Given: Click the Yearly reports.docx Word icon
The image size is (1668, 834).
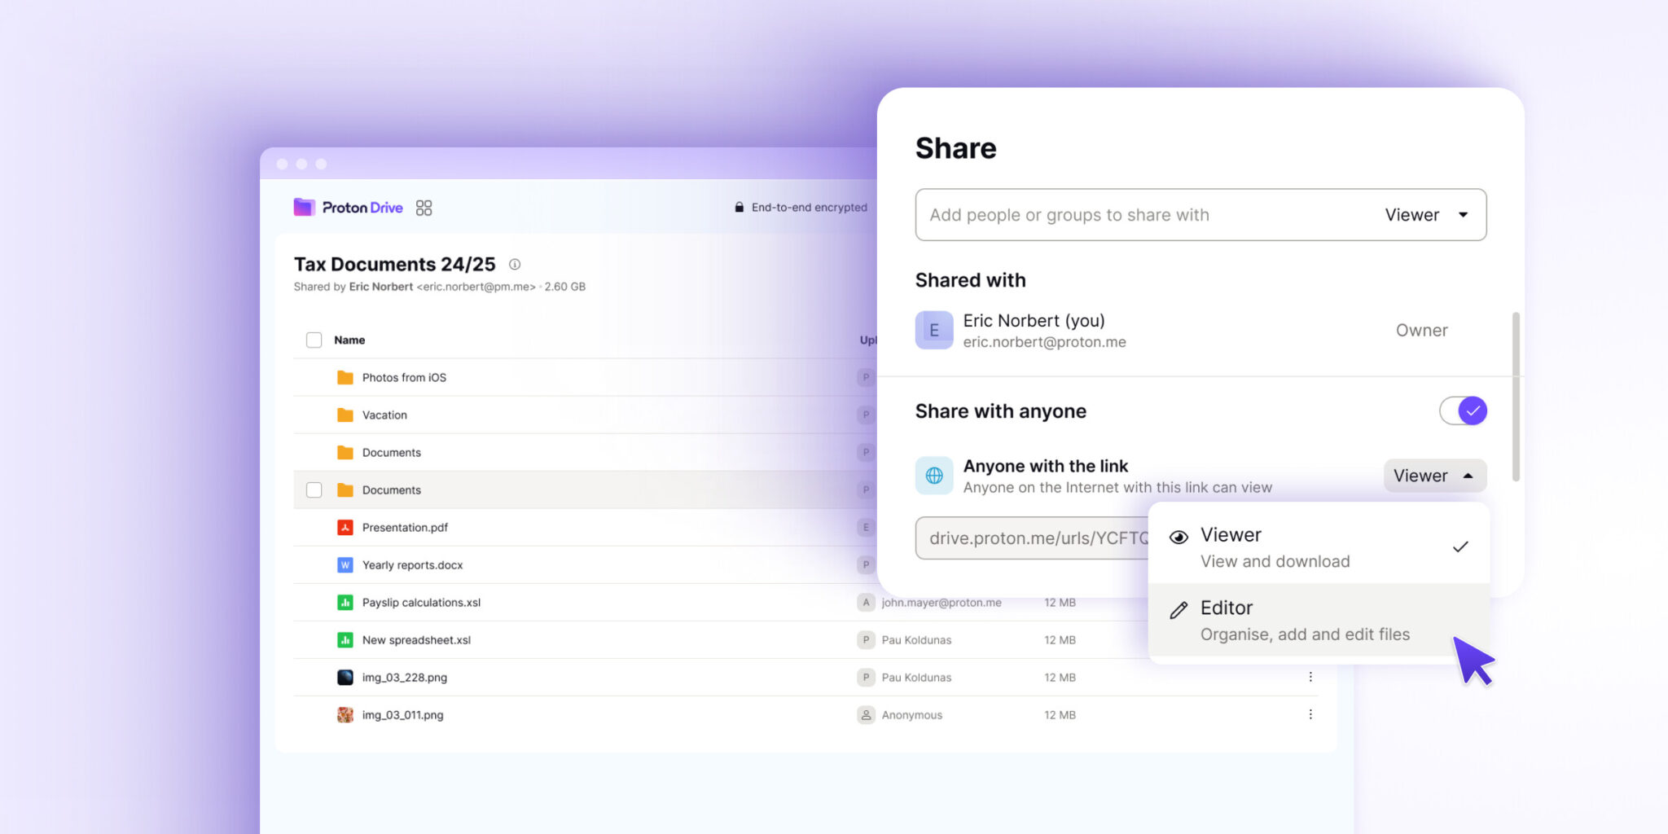Looking at the screenshot, I should point(345,565).
